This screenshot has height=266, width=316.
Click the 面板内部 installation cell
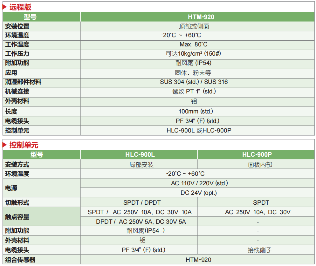click(256, 164)
